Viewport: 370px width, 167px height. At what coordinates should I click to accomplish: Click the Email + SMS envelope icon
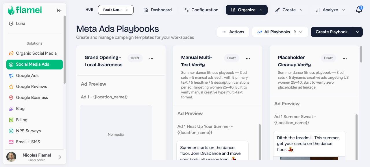point(11,142)
